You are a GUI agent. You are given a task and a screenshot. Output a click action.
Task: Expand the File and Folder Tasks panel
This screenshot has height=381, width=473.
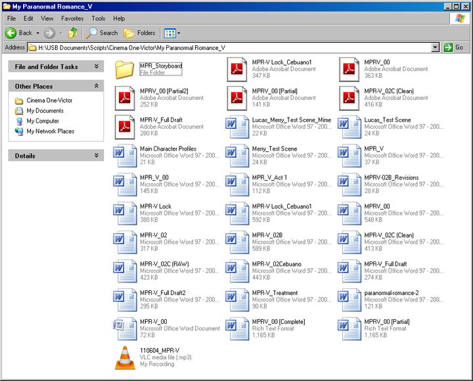[x=97, y=66]
